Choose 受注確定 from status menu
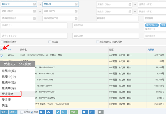Viewport: 166px width, 114px height. 18,94
